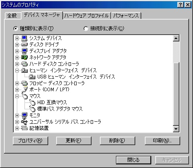Click the ポート (COM / LPT) plug icon
The height and width of the screenshot is (168, 193).
pos(24,90)
